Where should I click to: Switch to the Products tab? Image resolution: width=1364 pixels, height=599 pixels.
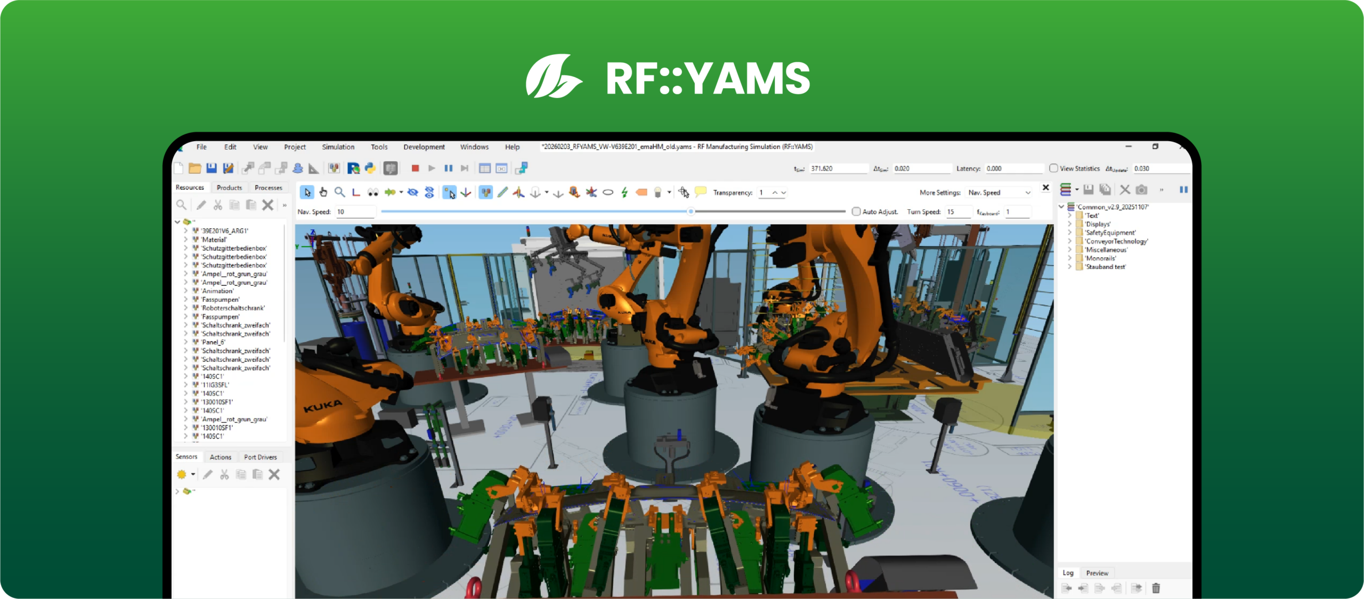[x=229, y=187]
